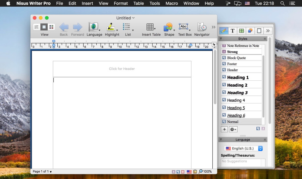Open the Highlight color dropdown arrow
Viewport: 302px width, 179px height.
tap(117, 30)
